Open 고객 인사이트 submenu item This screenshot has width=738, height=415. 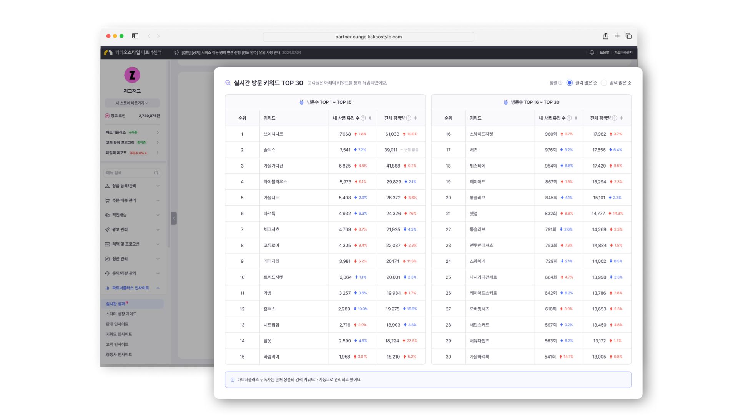pos(117,345)
